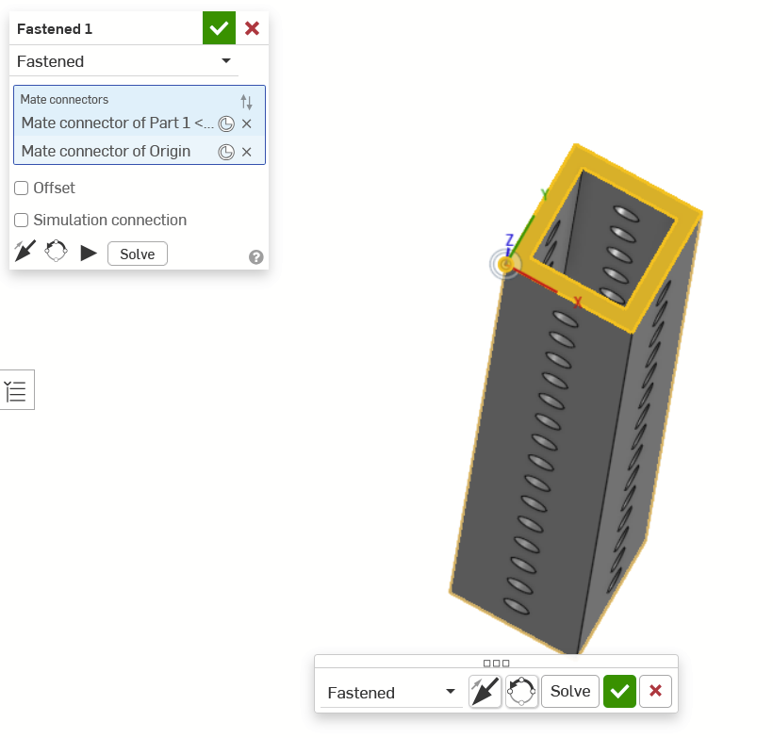Reorient secondary axis in the floating toolbar
773x738 pixels.
(x=521, y=691)
